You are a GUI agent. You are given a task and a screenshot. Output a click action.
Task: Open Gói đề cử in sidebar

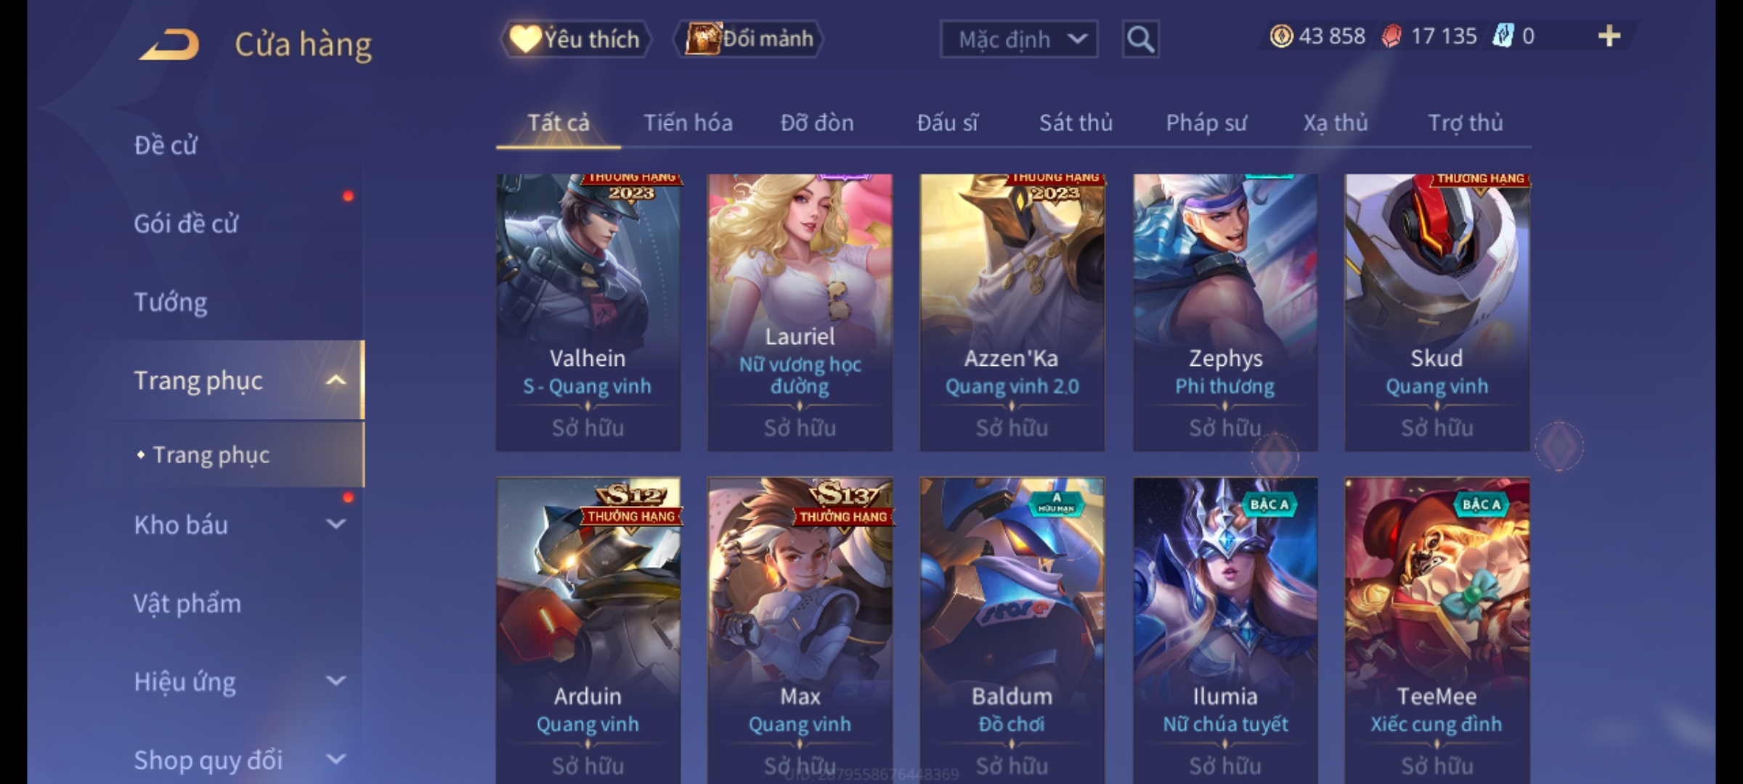[x=186, y=224]
